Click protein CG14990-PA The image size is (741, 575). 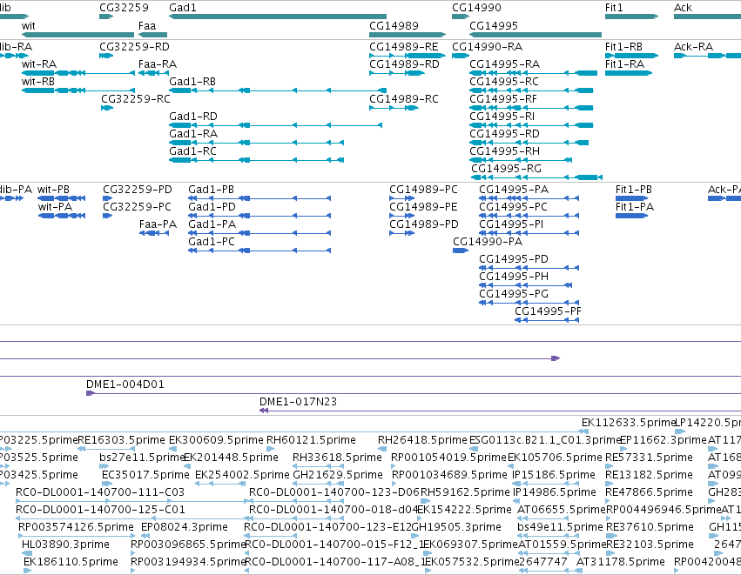point(461,251)
